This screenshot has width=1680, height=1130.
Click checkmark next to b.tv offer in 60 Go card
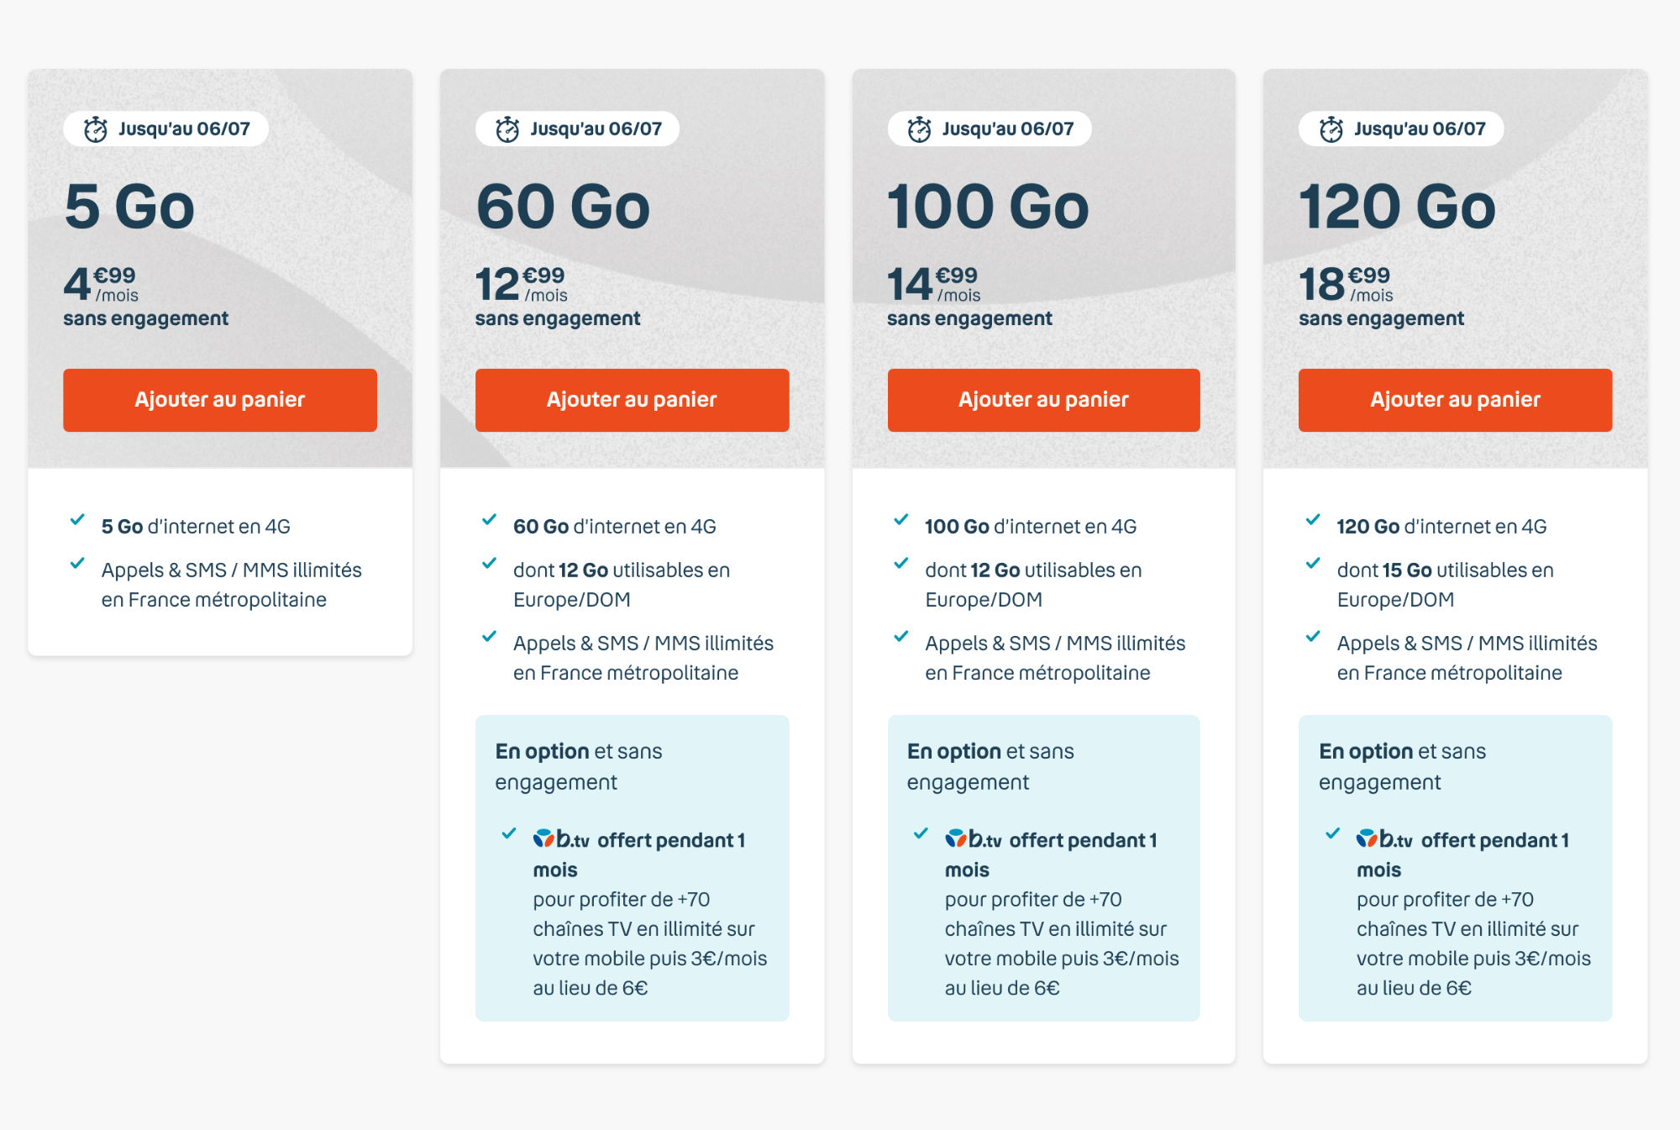[x=509, y=833]
